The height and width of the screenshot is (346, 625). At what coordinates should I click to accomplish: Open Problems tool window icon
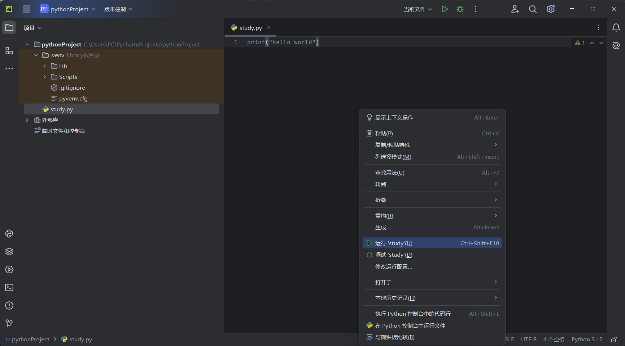[9, 306]
